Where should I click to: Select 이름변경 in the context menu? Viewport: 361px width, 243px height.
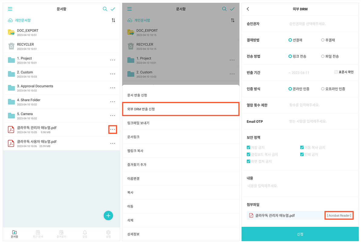(181, 179)
